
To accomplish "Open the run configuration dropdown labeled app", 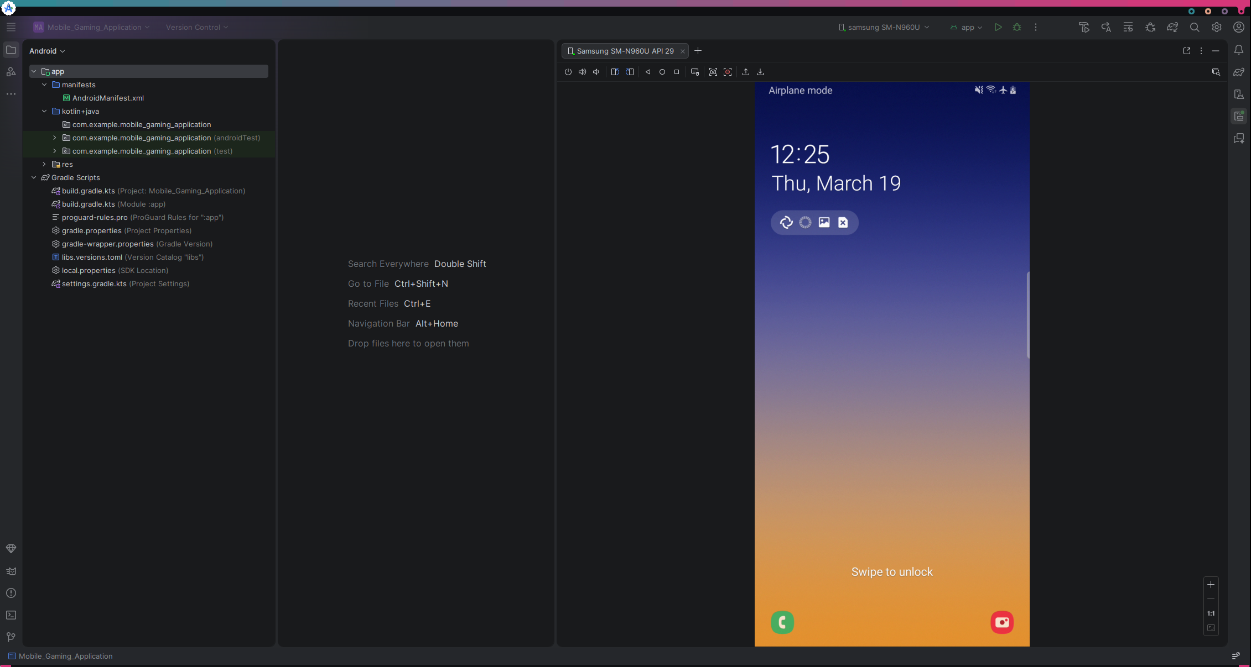I will click(x=966, y=27).
